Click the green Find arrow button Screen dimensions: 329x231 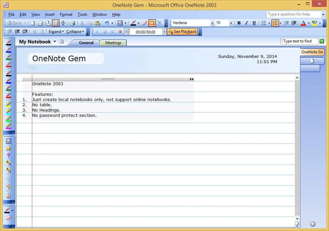[322, 41]
